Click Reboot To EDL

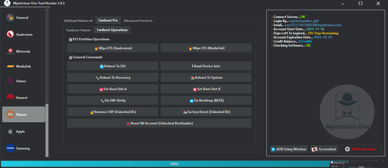coord(112,66)
